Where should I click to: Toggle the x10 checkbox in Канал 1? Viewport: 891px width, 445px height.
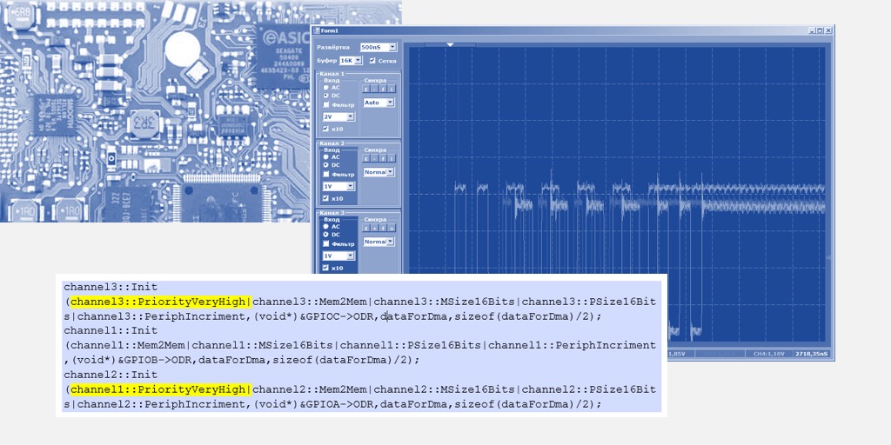coord(325,129)
